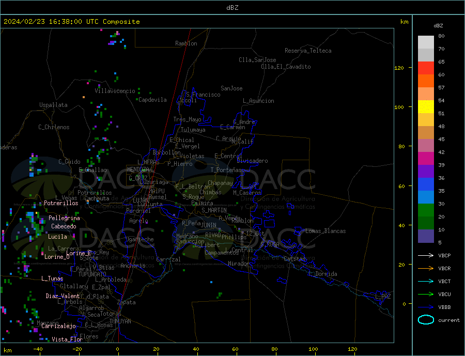This screenshot has height=356, width=465.
Task: Click the 'Ugarteche' label
Action: [139, 239]
